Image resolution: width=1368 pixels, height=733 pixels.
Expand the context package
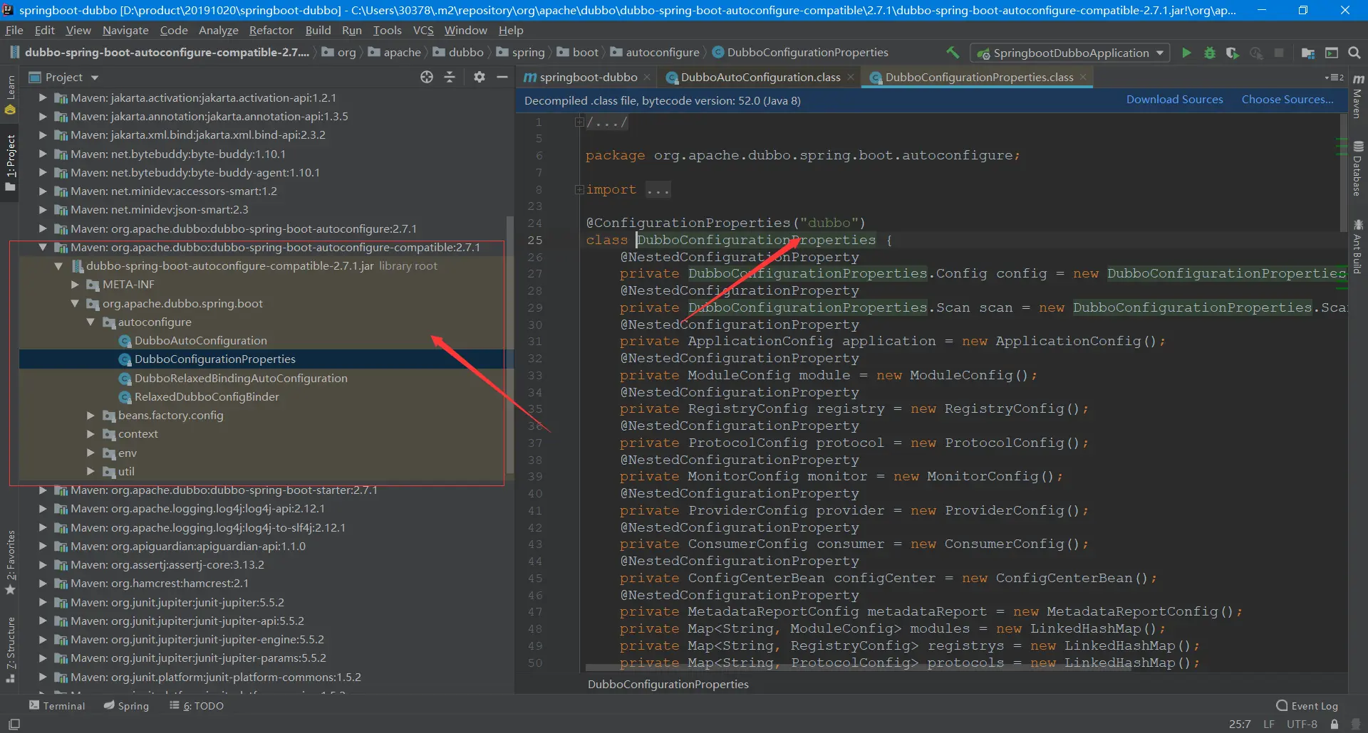pos(90,433)
